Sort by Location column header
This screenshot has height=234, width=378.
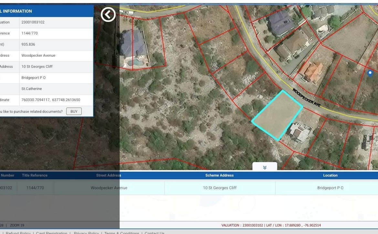pos(330,175)
